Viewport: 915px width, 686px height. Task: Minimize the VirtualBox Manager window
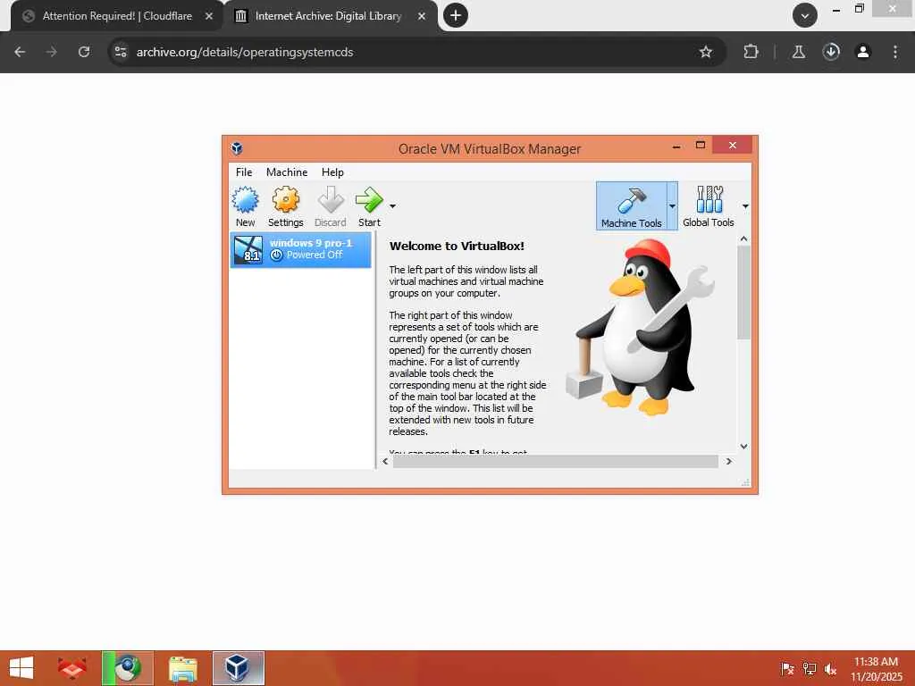coord(676,146)
